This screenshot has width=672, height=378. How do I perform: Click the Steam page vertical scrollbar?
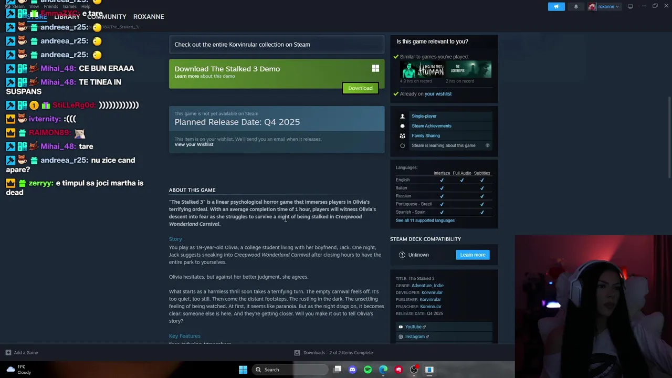[669, 138]
